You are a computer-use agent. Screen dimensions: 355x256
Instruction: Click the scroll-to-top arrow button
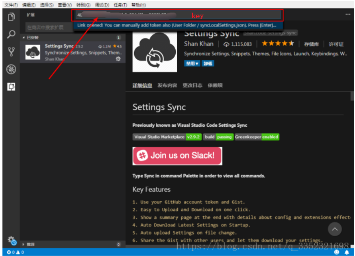(335, 229)
